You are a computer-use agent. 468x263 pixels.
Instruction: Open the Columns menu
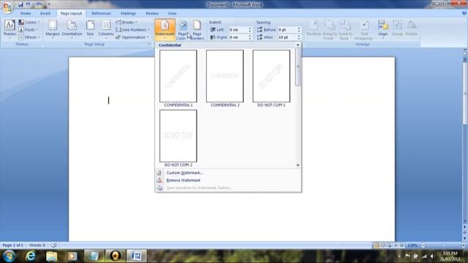click(106, 29)
